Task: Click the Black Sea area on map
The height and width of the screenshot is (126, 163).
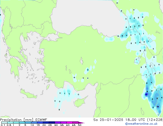Action: tap(85, 15)
